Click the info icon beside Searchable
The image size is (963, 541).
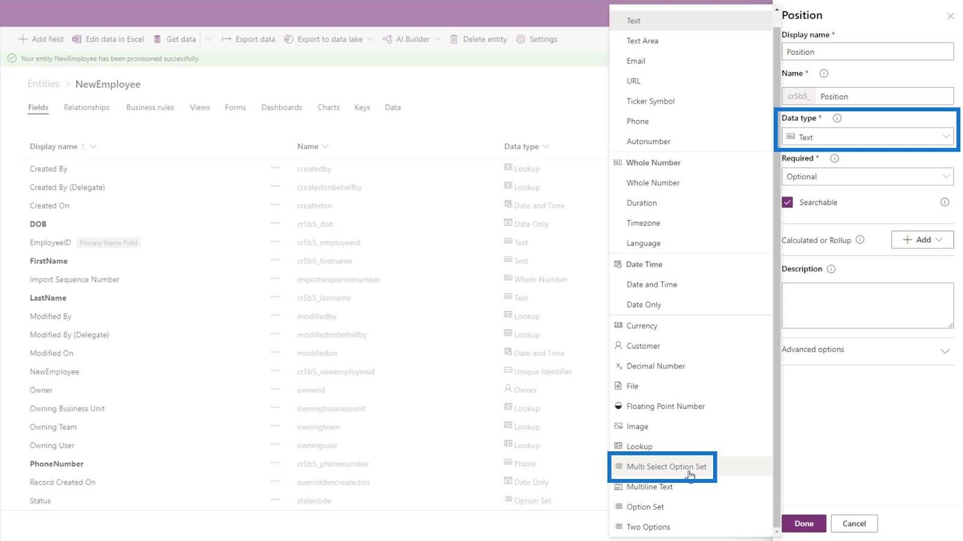tap(945, 202)
